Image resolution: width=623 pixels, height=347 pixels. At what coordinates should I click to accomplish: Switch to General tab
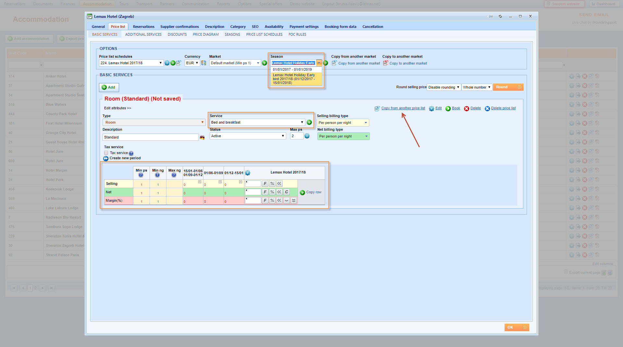click(98, 27)
